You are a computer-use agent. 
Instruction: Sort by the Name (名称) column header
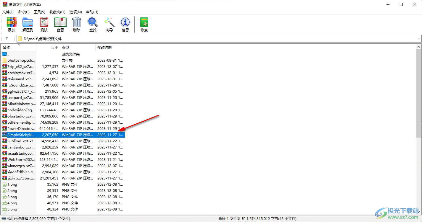[x=19, y=47]
